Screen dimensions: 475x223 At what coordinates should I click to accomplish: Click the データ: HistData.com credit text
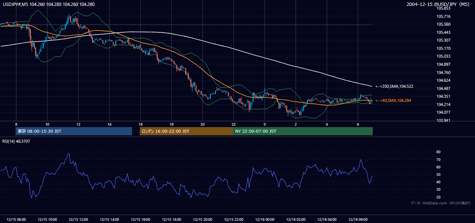tap(440, 203)
